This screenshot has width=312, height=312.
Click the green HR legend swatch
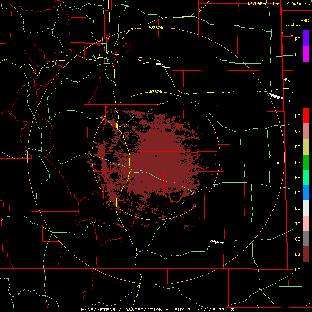click(x=306, y=162)
